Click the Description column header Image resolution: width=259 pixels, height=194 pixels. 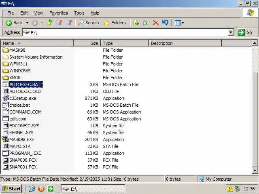[x=185, y=43]
